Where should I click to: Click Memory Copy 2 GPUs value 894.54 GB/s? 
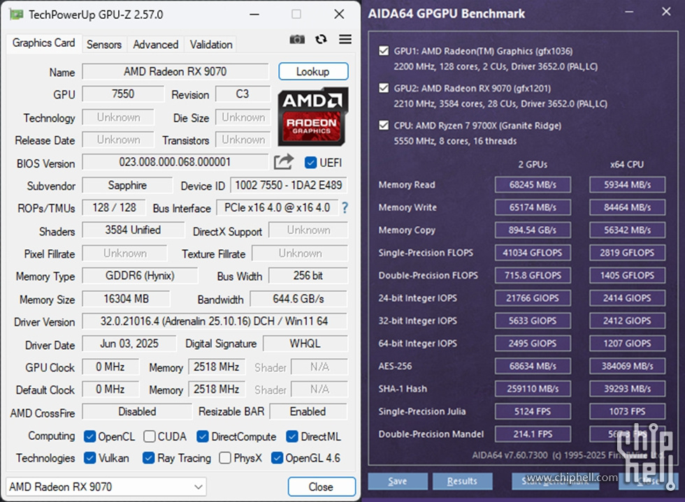click(533, 230)
